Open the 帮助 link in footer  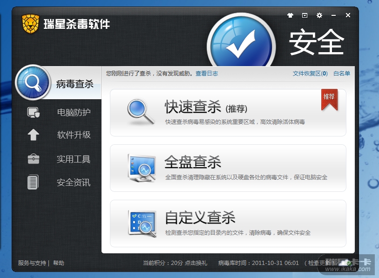pos(59,263)
